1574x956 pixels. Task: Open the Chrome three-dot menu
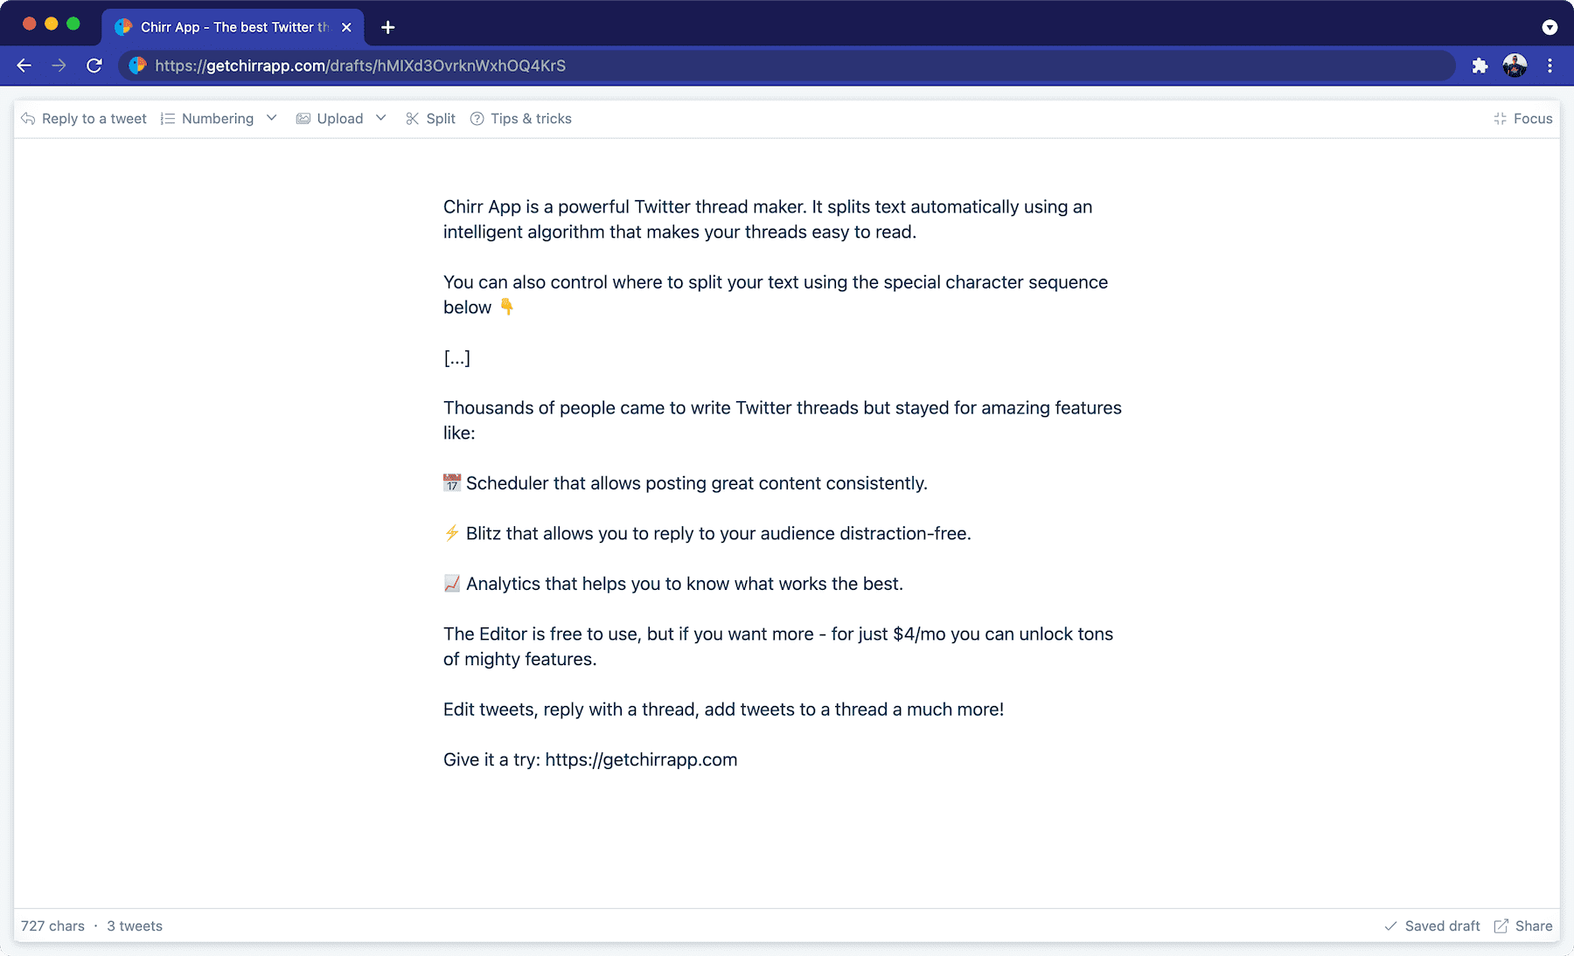coord(1550,66)
